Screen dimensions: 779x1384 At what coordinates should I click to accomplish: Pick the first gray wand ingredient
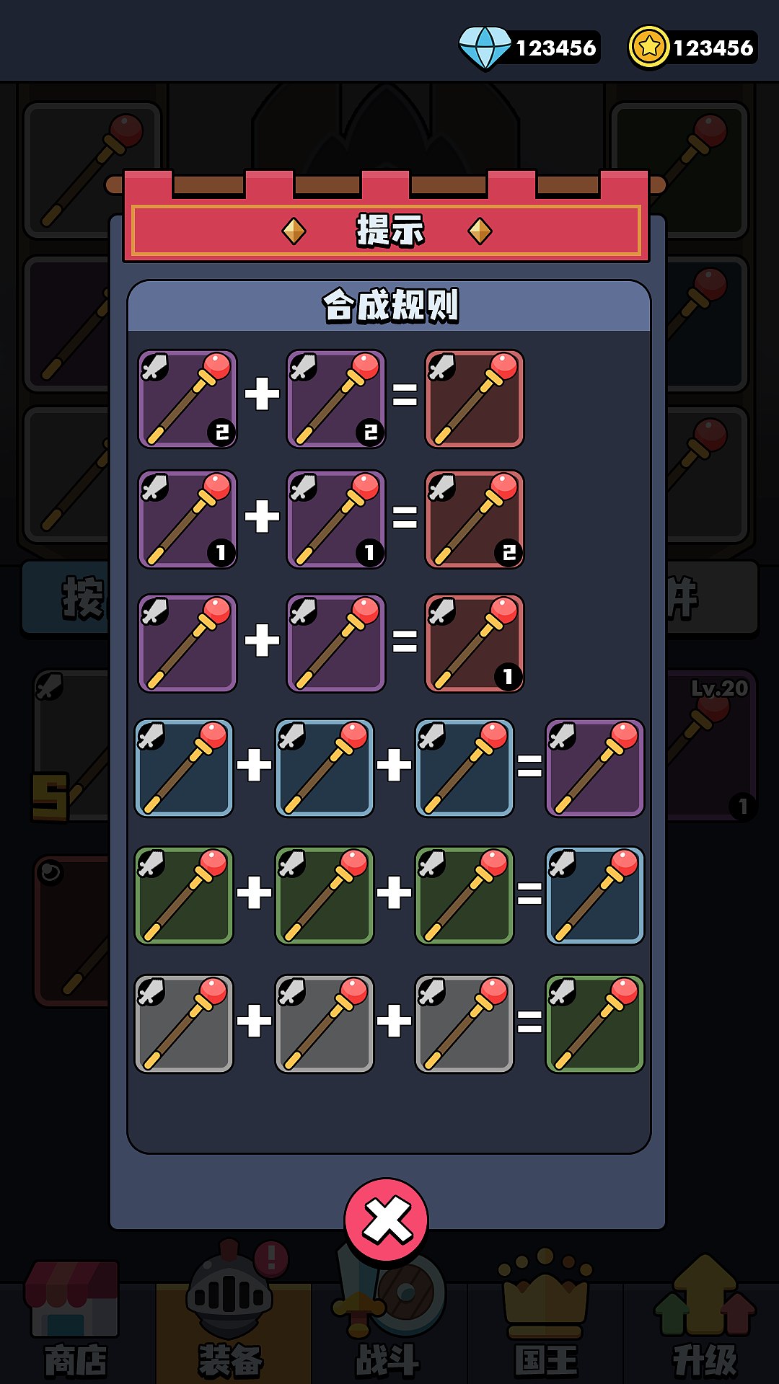pyautogui.click(x=184, y=1024)
